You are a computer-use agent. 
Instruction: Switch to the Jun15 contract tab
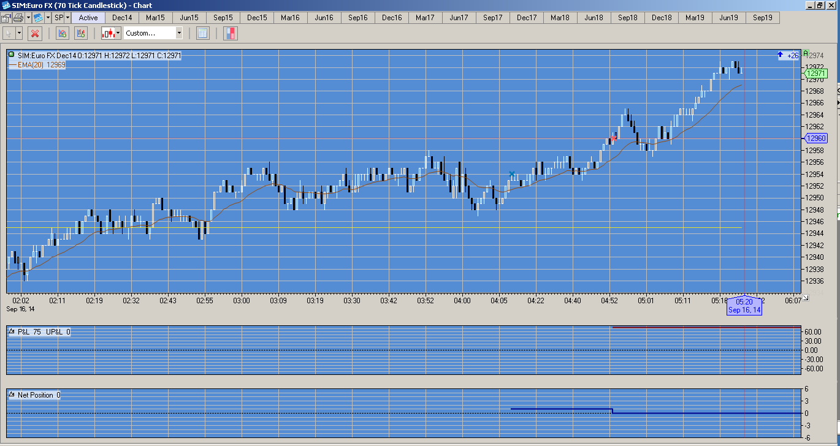(189, 17)
